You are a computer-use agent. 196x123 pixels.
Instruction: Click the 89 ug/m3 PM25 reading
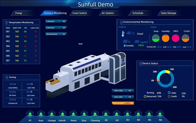(141, 42)
